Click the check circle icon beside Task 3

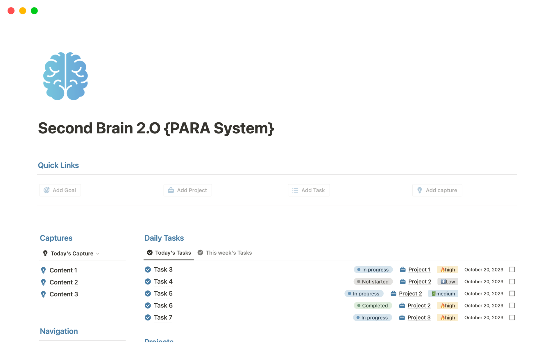click(148, 269)
